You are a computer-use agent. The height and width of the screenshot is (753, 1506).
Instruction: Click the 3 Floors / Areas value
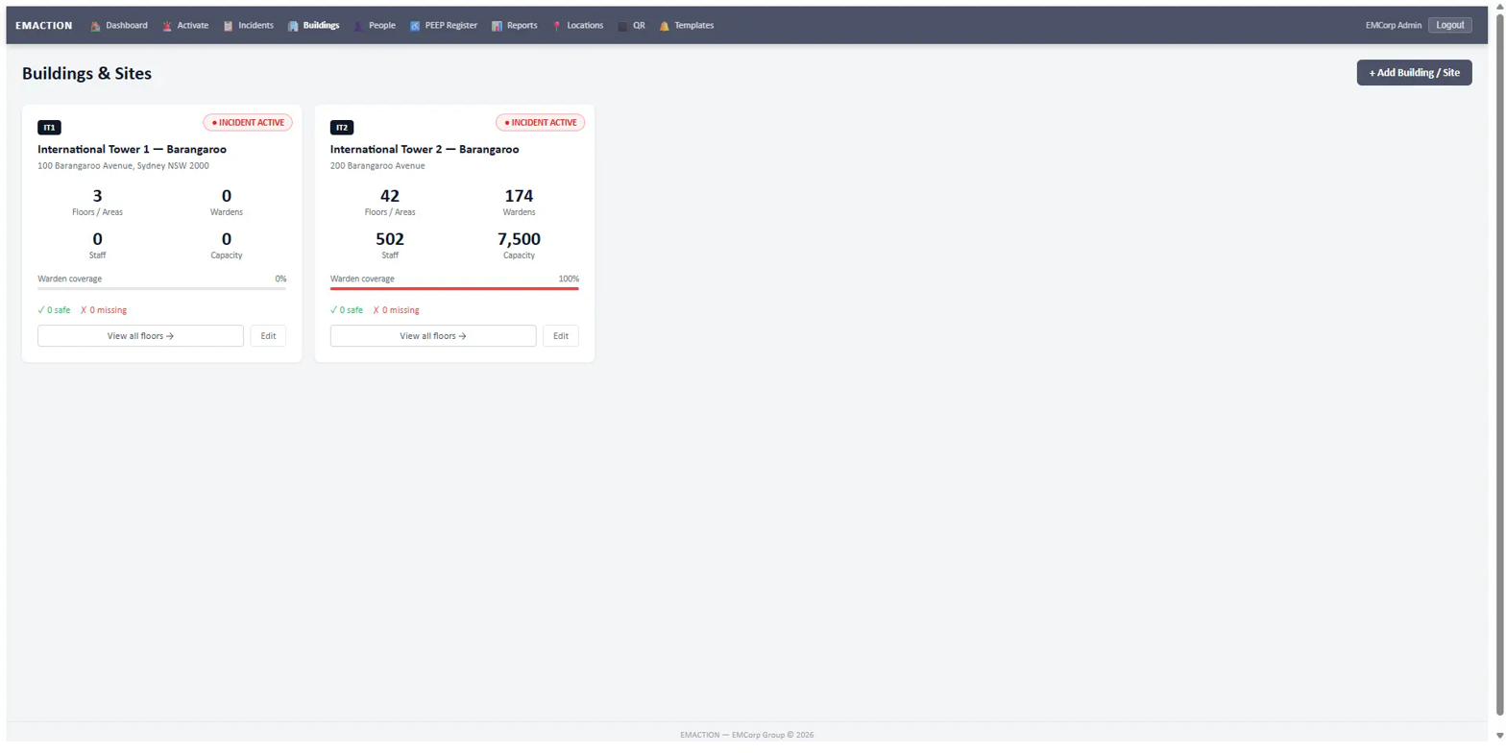[x=97, y=196]
